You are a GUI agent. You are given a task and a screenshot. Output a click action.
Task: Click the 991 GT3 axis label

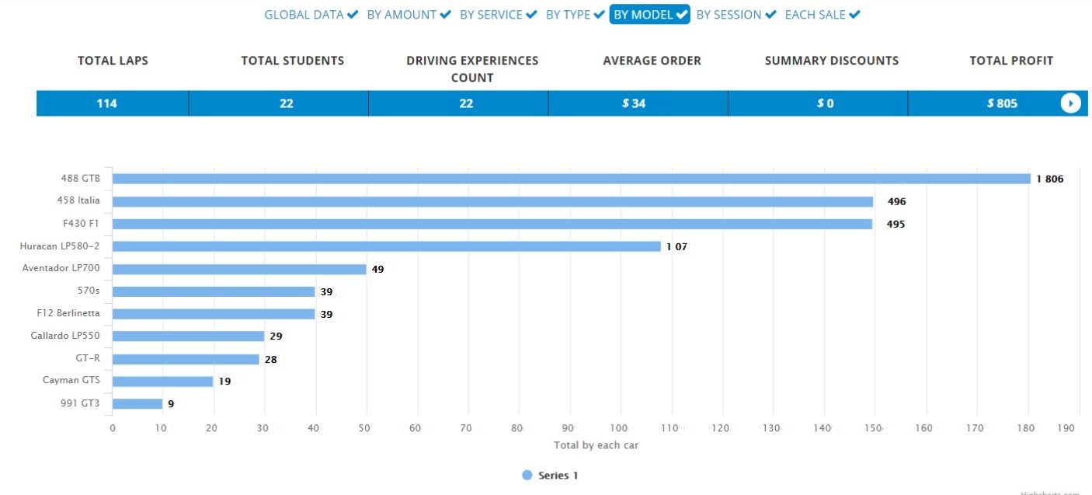point(80,403)
